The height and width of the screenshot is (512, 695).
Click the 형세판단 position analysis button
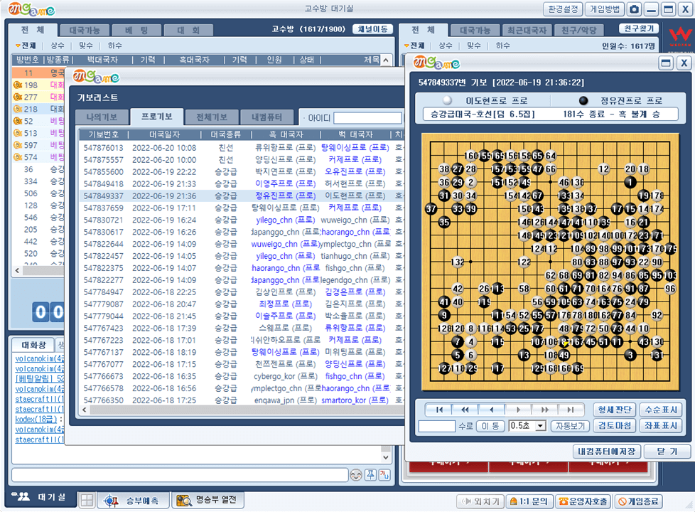[x=614, y=410]
